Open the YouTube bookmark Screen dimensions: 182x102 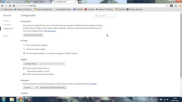point(89,9)
